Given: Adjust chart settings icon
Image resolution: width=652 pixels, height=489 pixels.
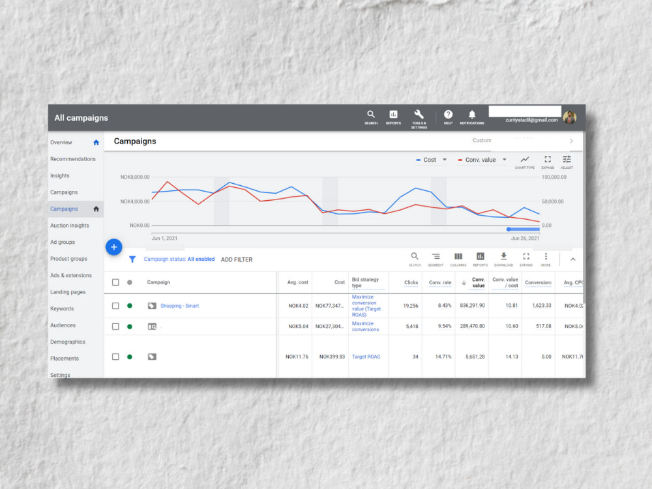Looking at the screenshot, I should [x=567, y=162].
